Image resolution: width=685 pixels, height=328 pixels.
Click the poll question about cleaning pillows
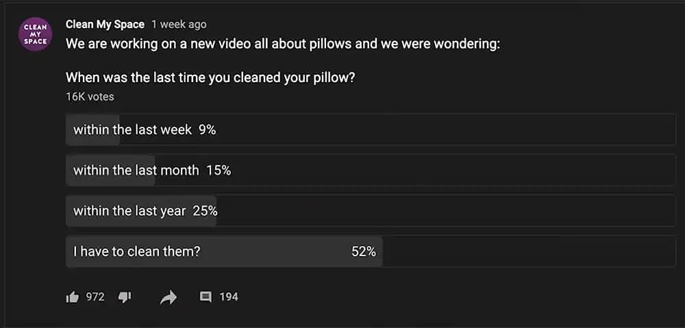[x=210, y=77]
